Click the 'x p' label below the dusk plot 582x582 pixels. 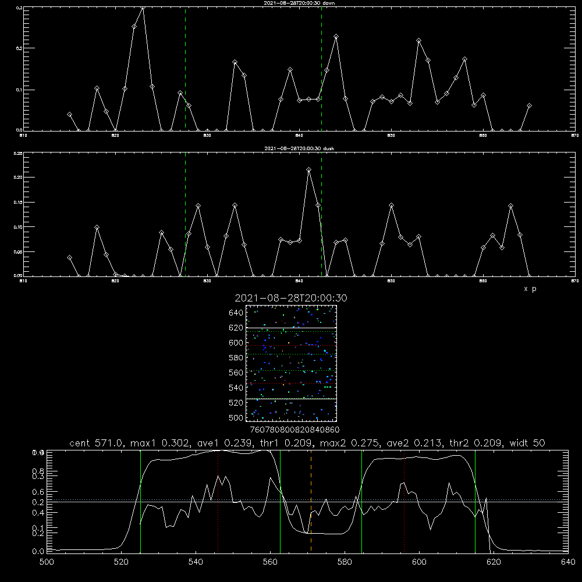point(530,289)
